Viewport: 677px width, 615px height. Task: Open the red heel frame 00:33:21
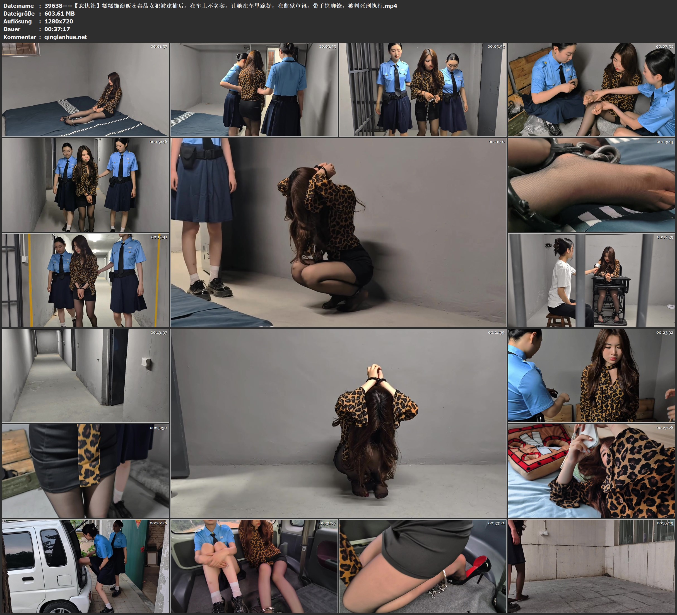coord(422,566)
